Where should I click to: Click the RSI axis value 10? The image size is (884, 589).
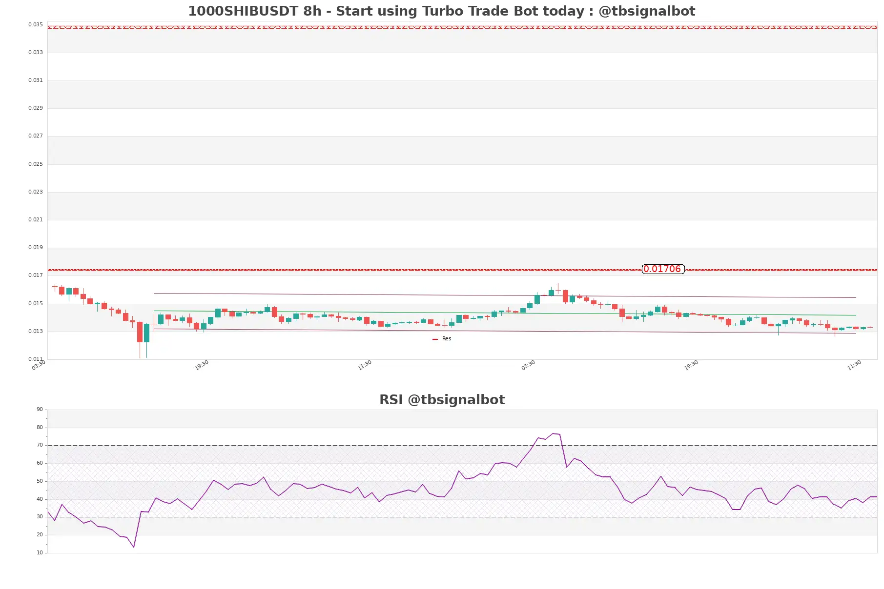pyautogui.click(x=40, y=553)
